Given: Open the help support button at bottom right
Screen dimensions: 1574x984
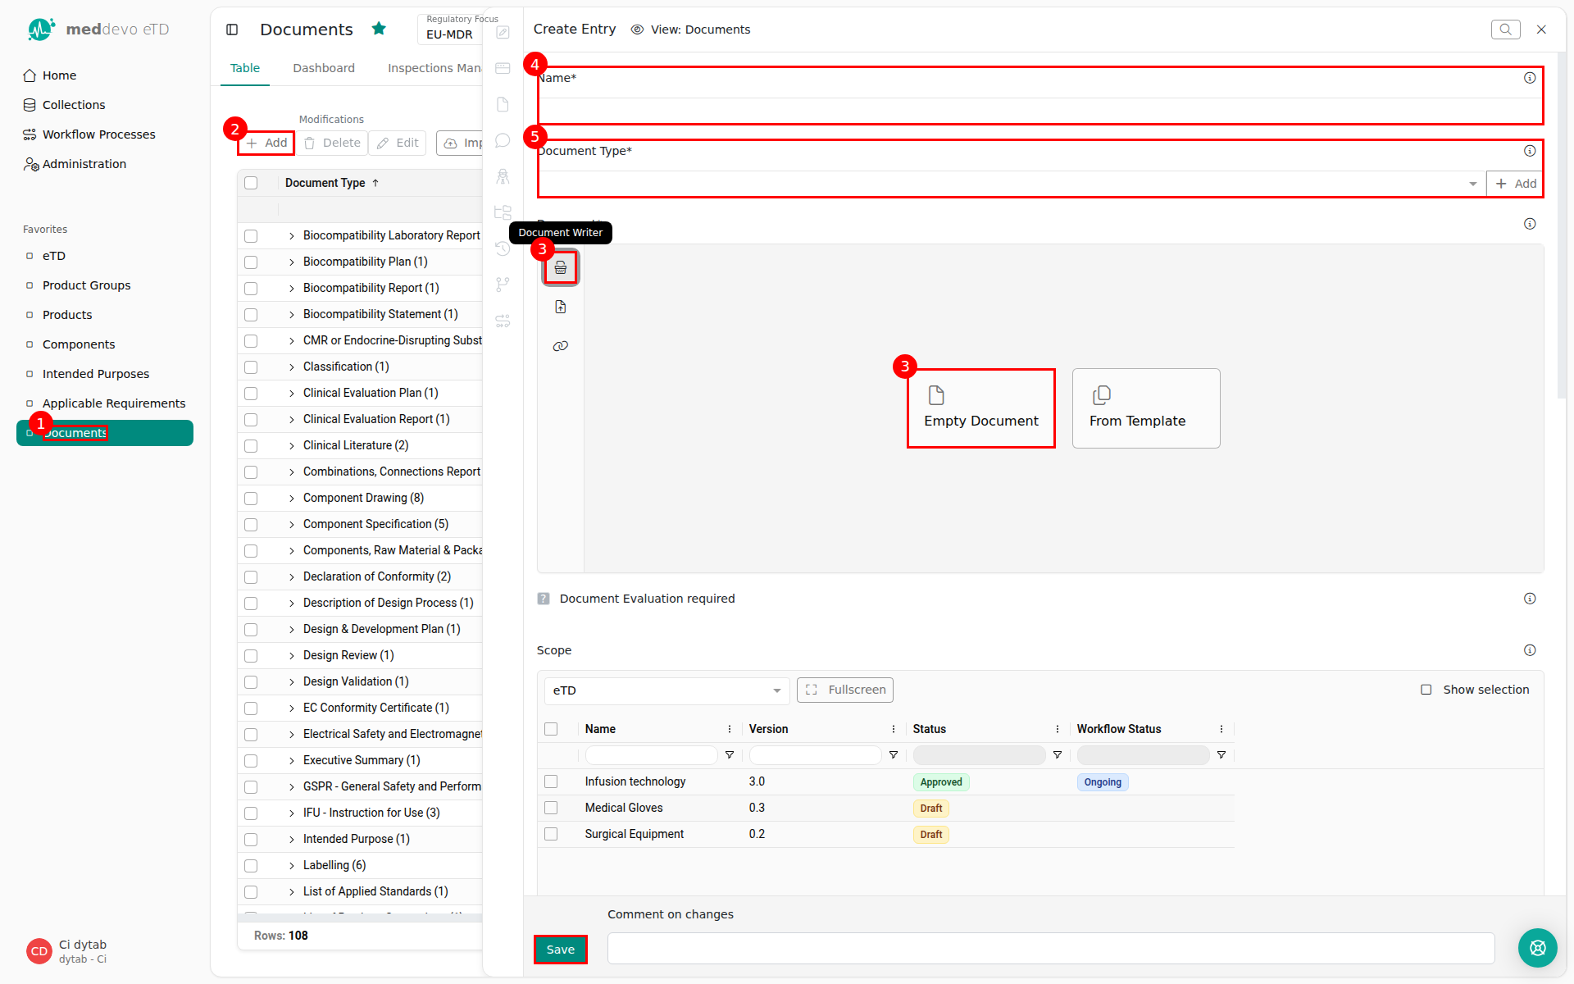Looking at the screenshot, I should click(x=1537, y=948).
